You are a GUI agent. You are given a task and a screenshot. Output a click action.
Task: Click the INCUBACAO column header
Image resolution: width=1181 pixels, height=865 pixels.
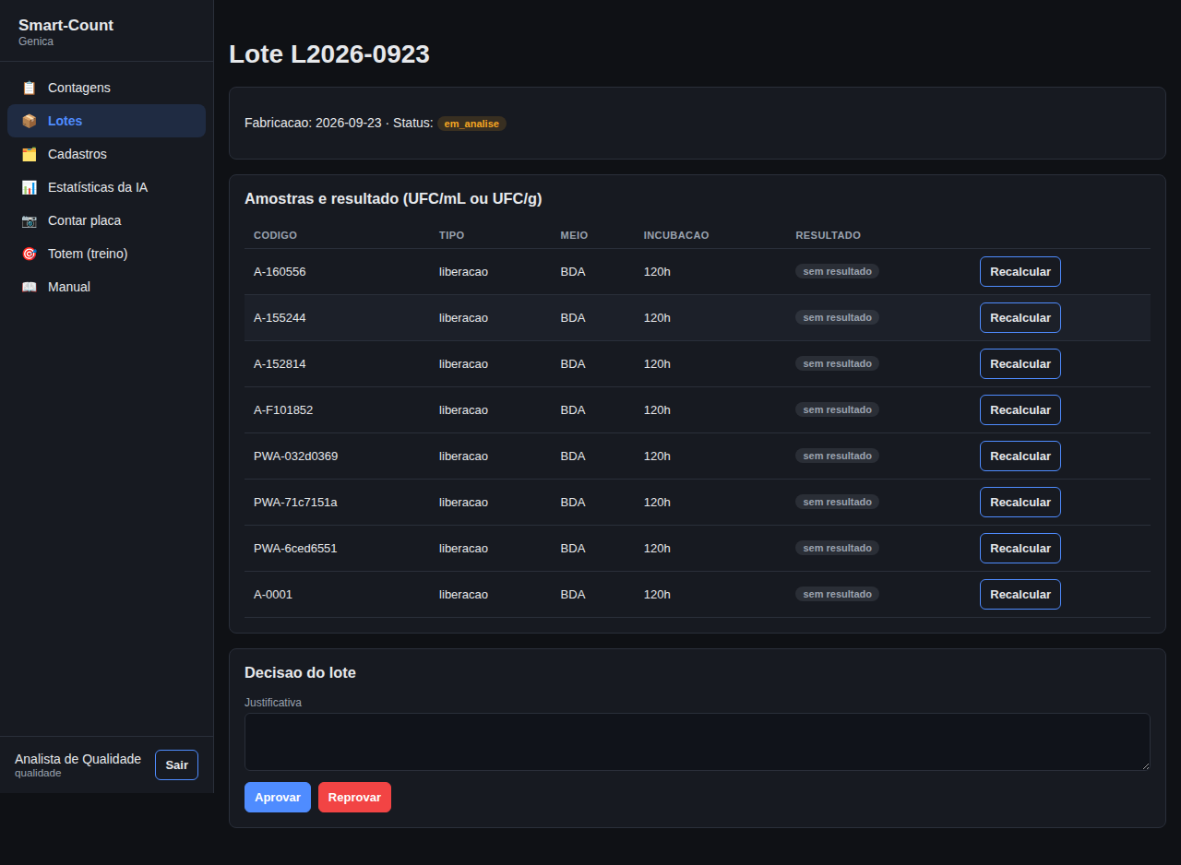pyautogui.click(x=676, y=235)
